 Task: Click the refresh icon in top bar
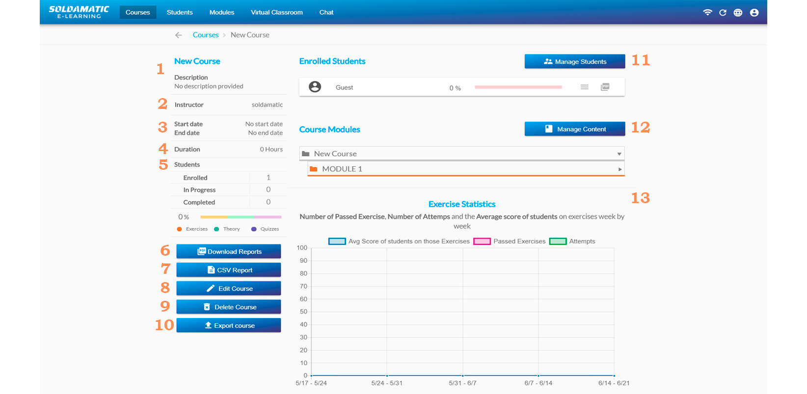coord(723,13)
